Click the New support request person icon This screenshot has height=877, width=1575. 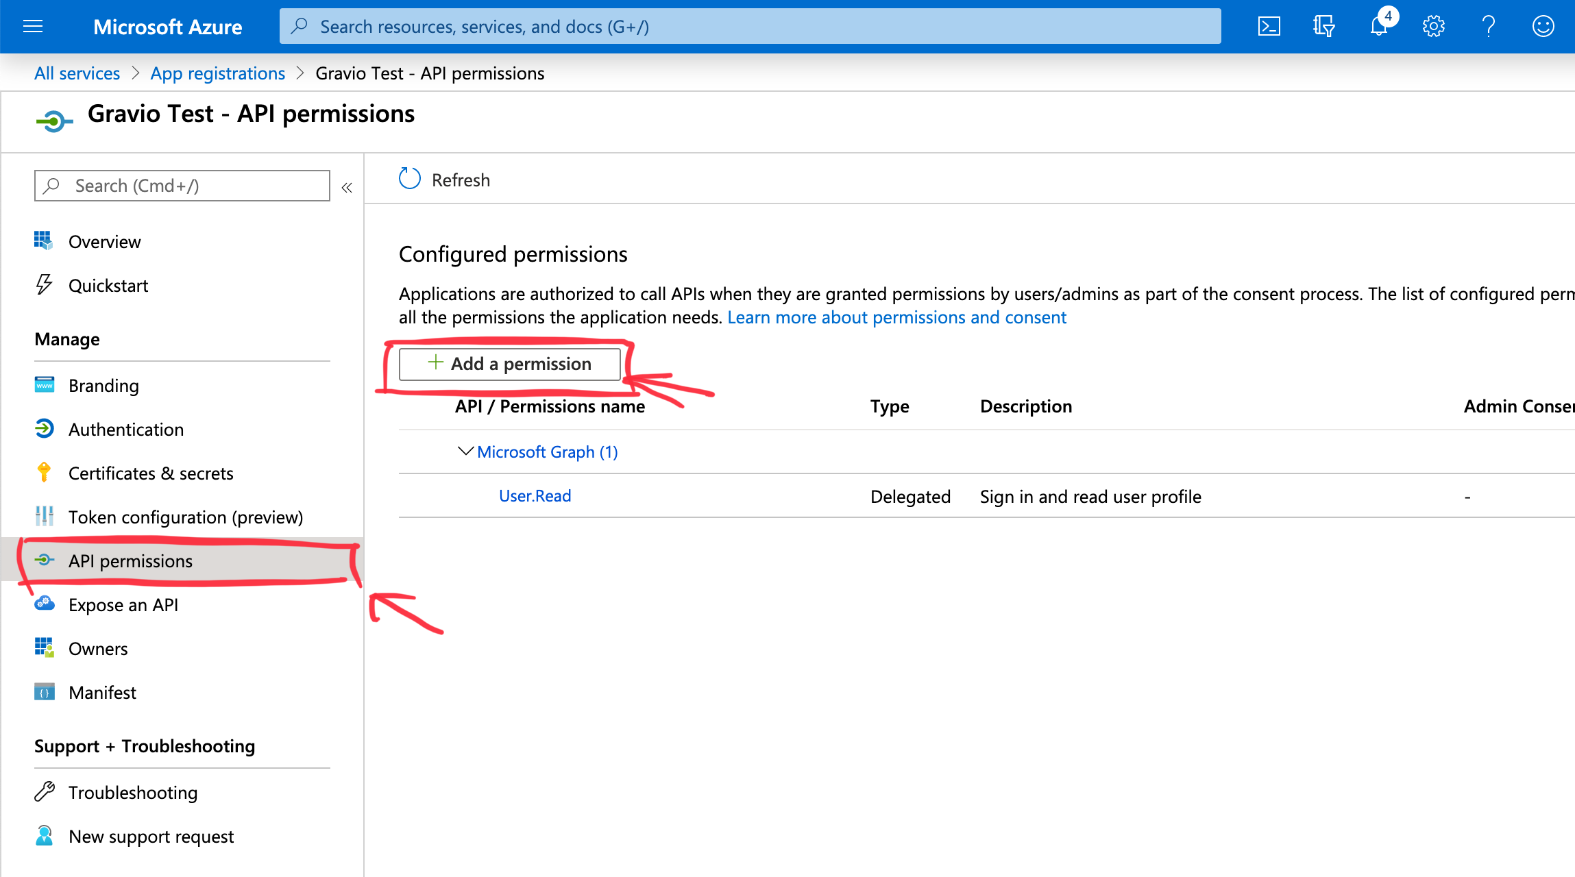(44, 835)
